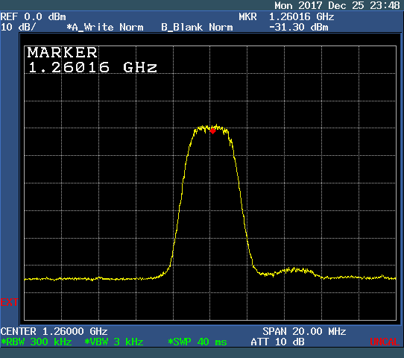The image size is (404, 358).
Task: Click the red diamond marker on trace
Action: click(213, 131)
